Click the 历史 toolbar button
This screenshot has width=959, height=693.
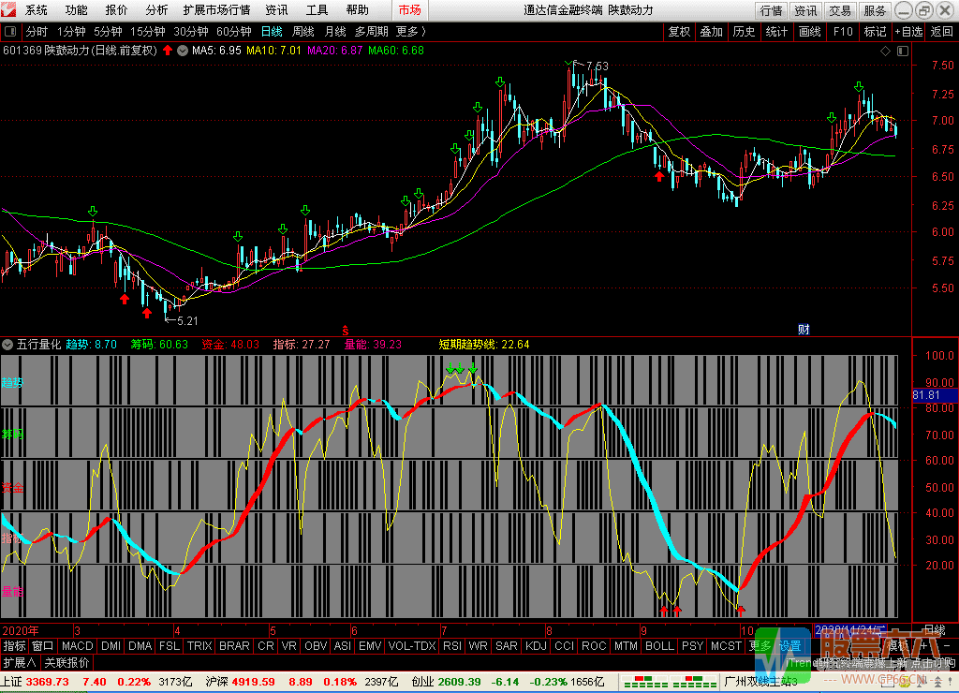coord(744,32)
